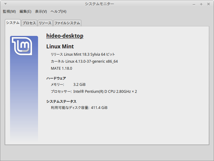Screen dimensions: 214x161
Task: Open the 監視(M) menu
Action: coord(9,12)
